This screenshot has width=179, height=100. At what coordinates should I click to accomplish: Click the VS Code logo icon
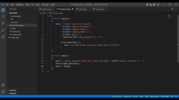(2, 4)
